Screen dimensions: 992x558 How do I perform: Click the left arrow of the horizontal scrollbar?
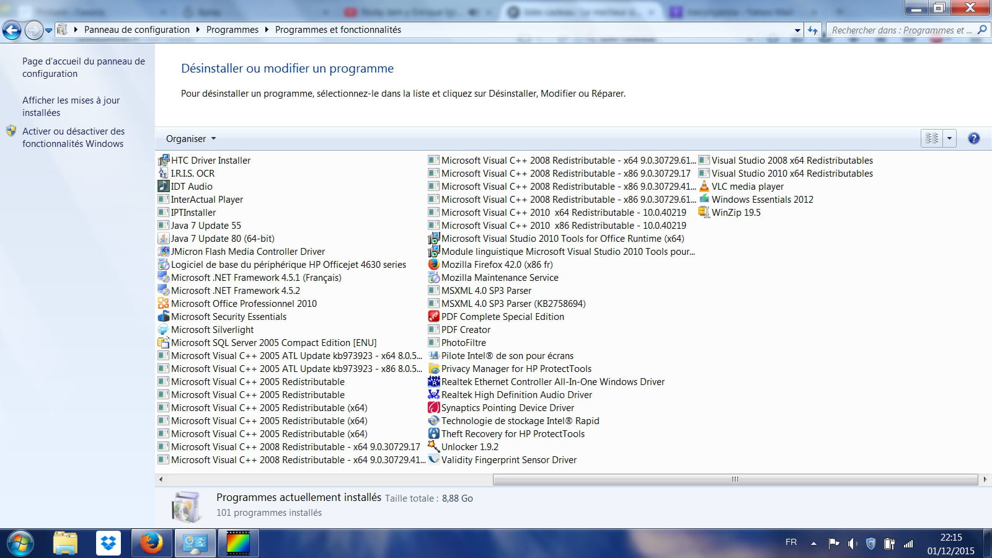pyautogui.click(x=161, y=479)
